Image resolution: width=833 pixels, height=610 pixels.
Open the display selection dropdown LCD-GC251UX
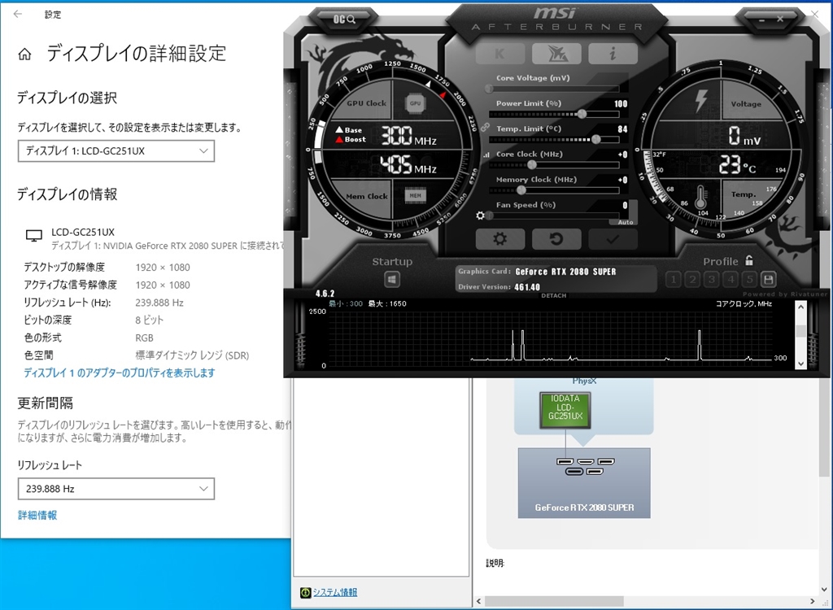coord(116,151)
